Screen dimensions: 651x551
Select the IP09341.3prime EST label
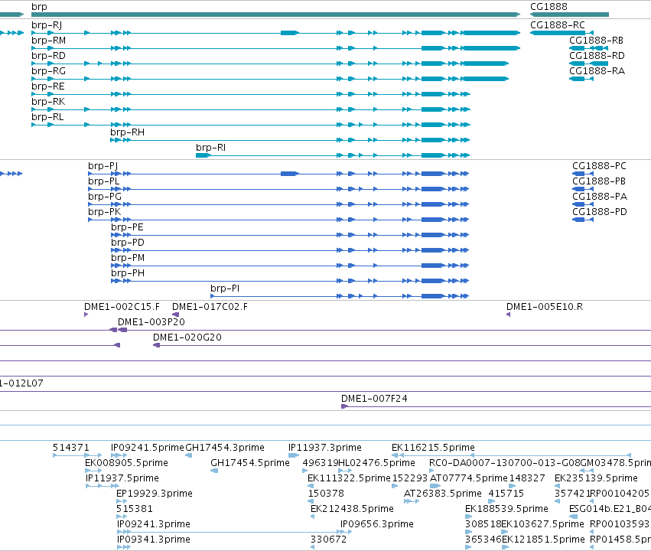point(154,540)
